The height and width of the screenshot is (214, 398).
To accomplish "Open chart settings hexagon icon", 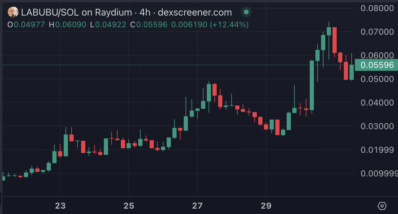I will pos(382,206).
